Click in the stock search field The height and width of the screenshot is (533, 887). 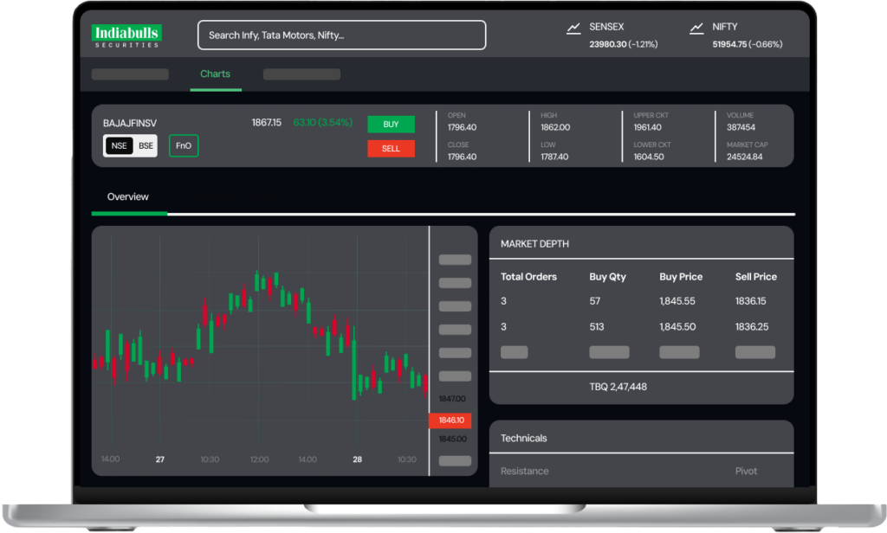341,35
